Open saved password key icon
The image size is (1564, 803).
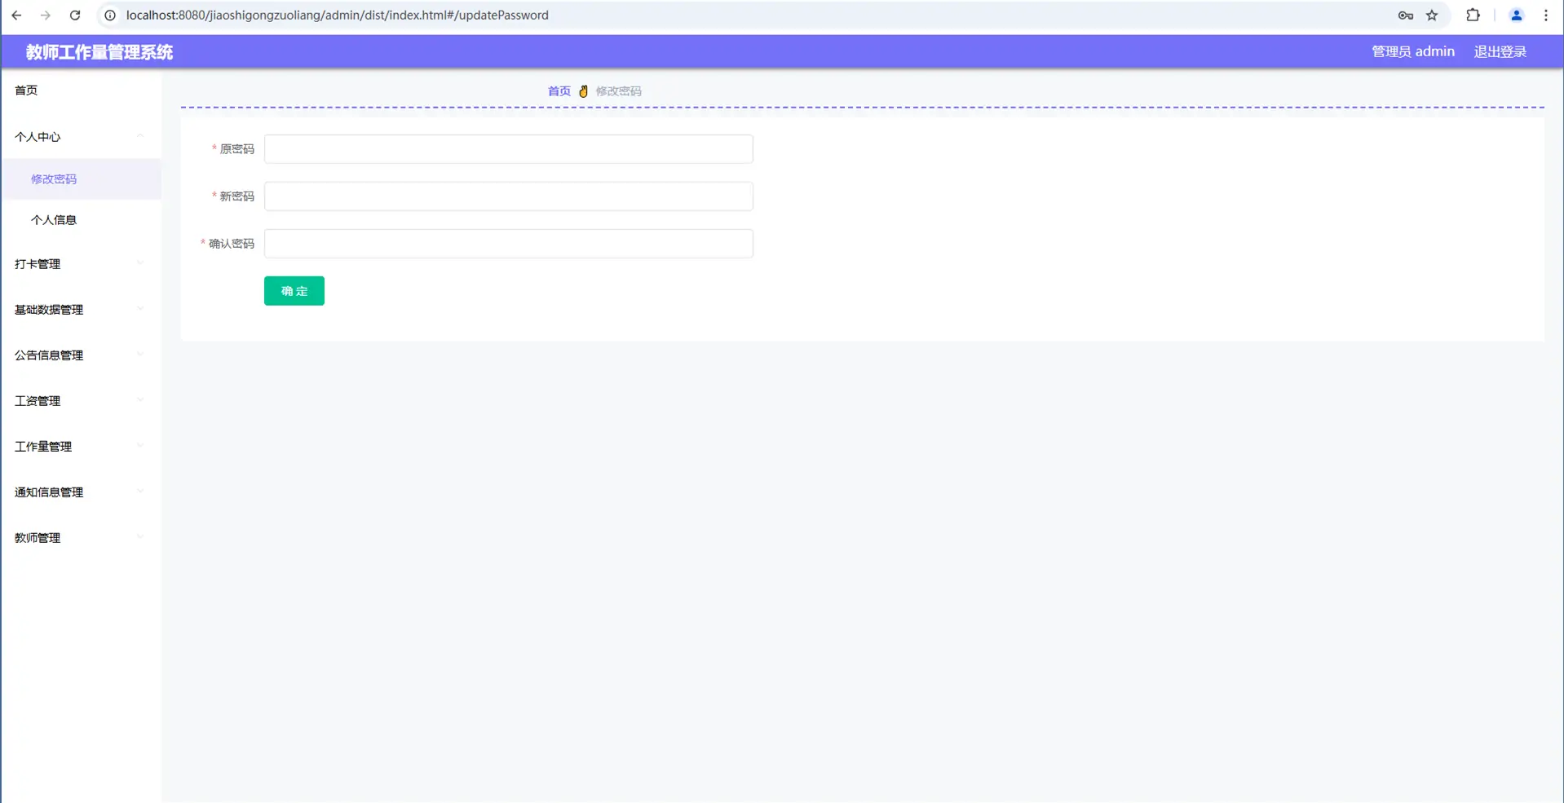point(1406,15)
